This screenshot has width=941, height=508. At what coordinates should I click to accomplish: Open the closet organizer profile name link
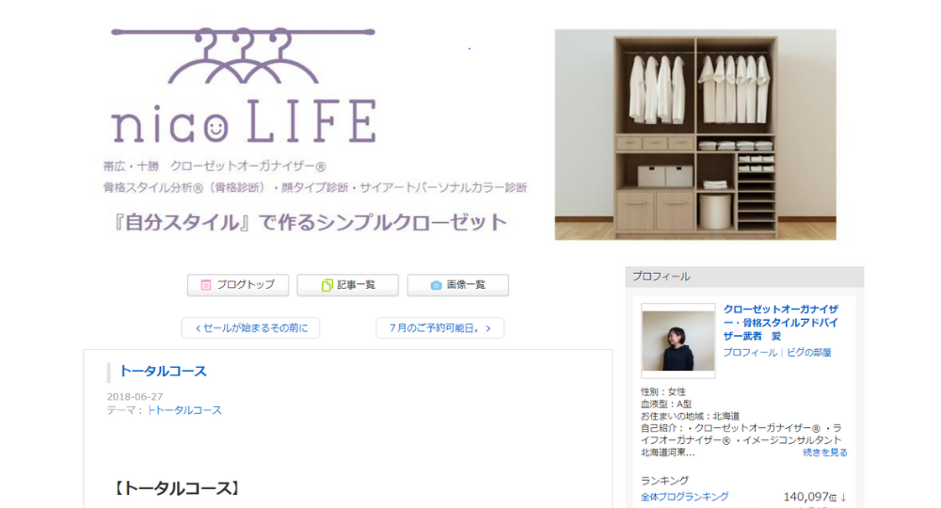[x=781, y=323]
